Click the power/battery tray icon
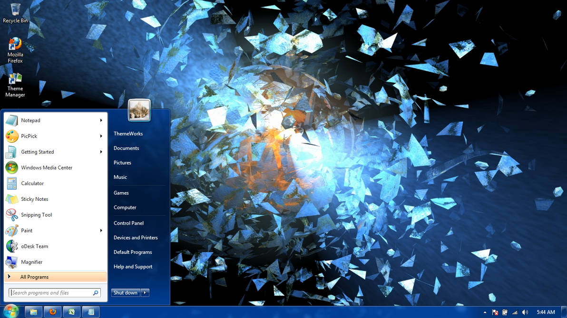 (505, 312)
